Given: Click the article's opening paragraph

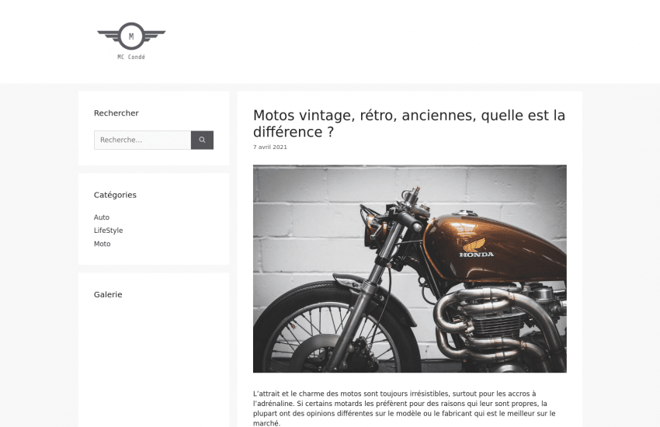Looking at the screenshot, I should pos(405,408).
